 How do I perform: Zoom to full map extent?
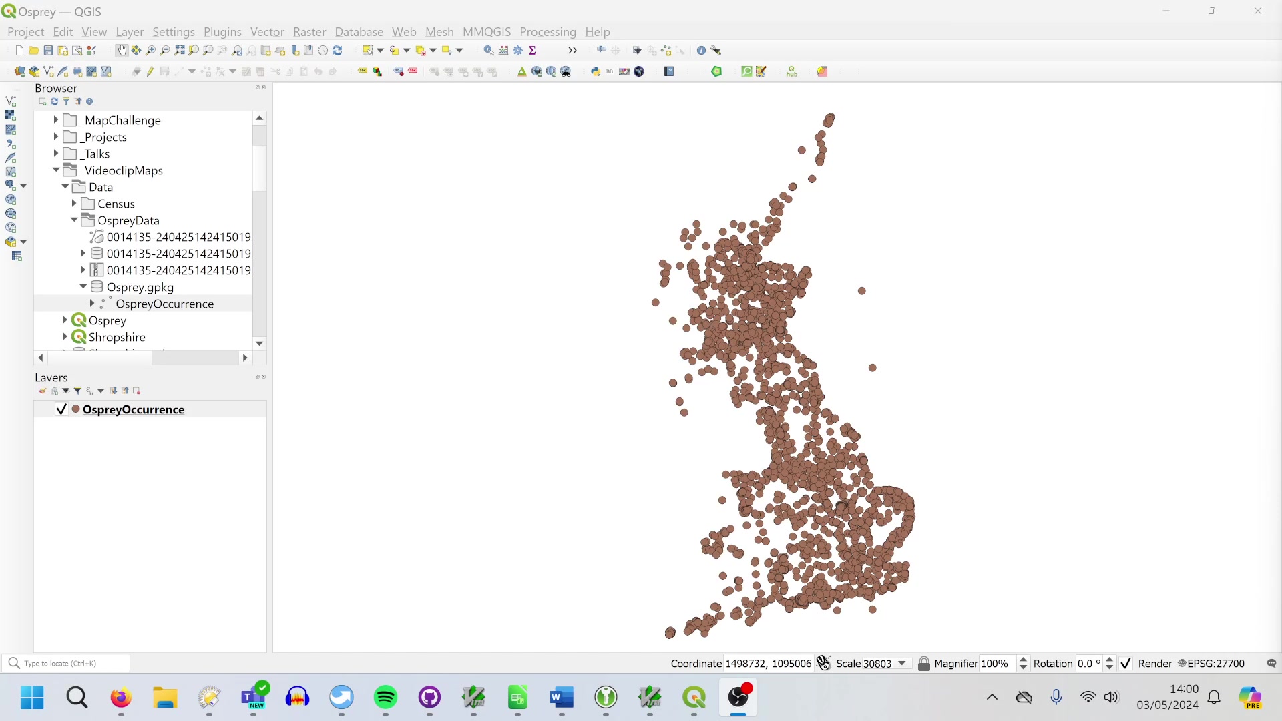180,50
